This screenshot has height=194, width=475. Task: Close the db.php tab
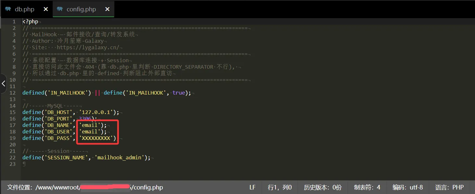[46, 9]
